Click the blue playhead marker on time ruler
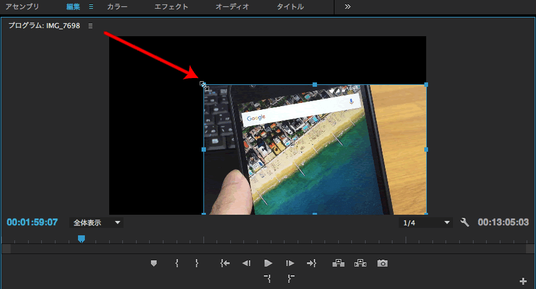536x289 pixels. (x=81, y=238)
